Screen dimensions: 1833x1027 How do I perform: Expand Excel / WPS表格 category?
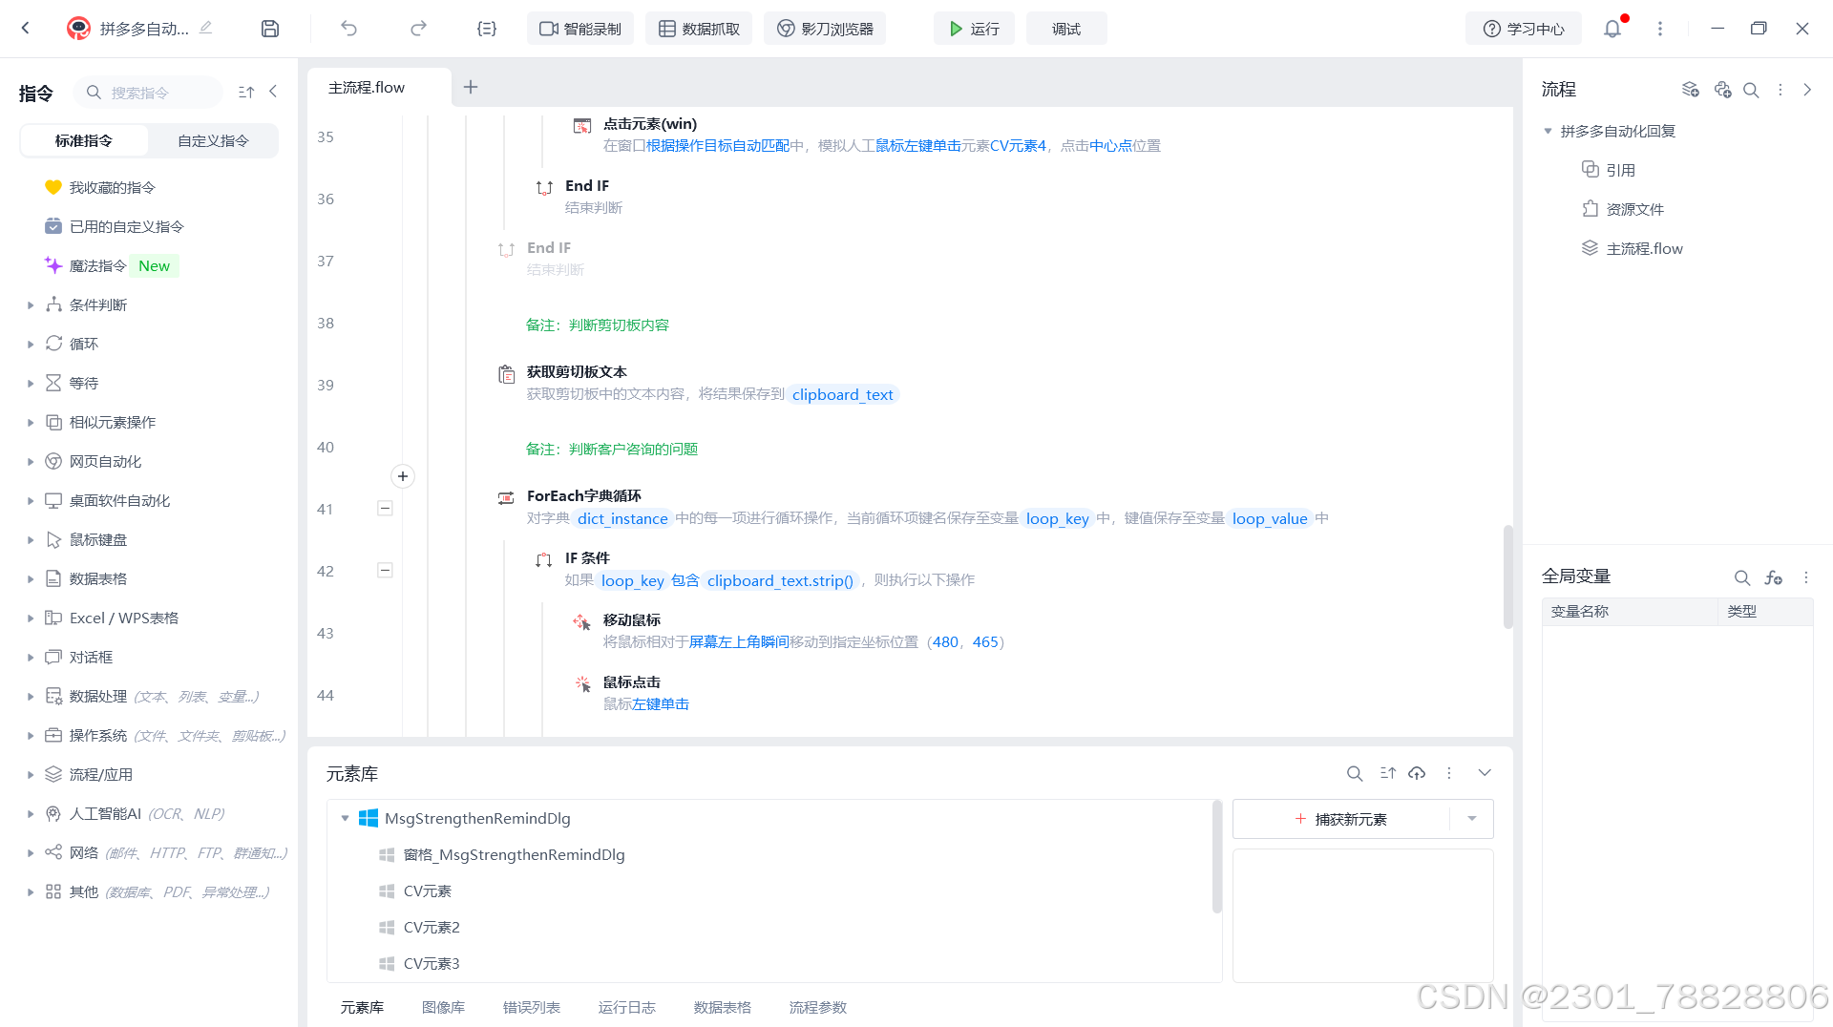pos(31,618)
